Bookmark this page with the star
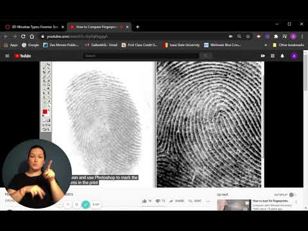The image size is (308, 231). coord(248,37)
